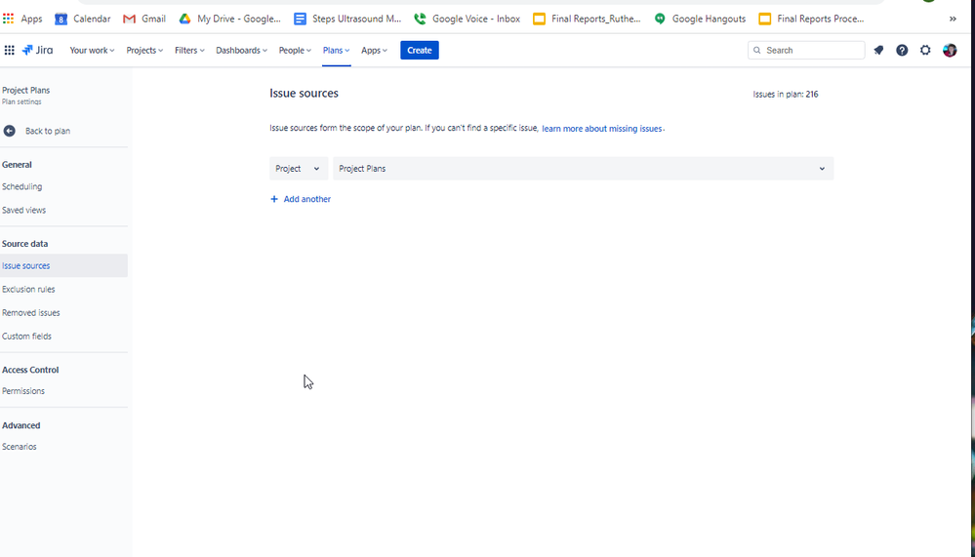Open the Gmail bookmark
This screenshot has width=975, height=557.
click(x=144, y=19)
